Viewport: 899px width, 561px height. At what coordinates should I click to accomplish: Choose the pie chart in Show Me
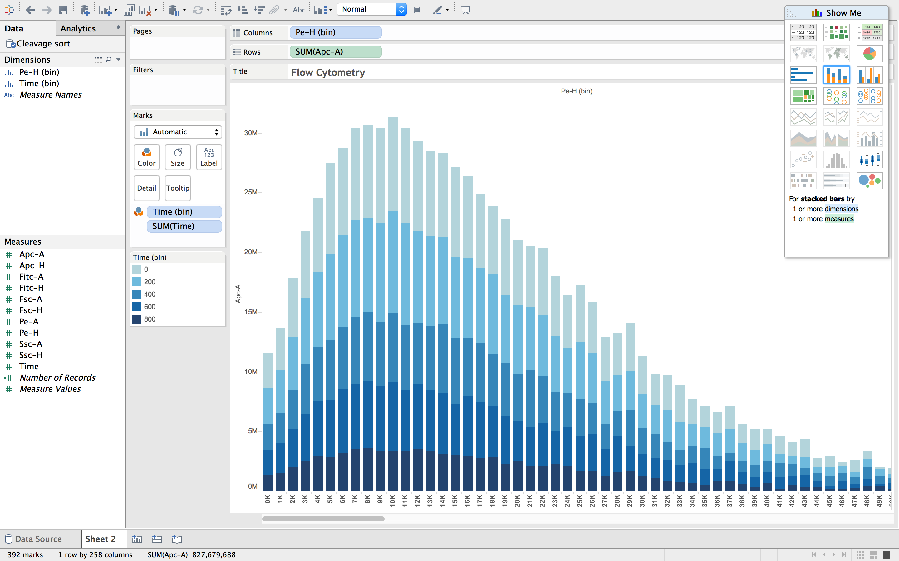pyautogui.click(x=869, y=53)
